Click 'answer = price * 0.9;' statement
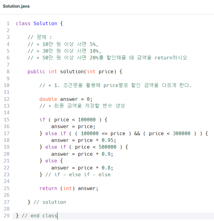 tap(82, 154)
